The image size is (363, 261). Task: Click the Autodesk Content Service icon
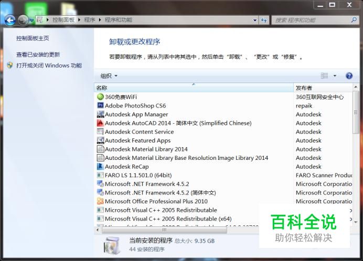coord(100,132)
